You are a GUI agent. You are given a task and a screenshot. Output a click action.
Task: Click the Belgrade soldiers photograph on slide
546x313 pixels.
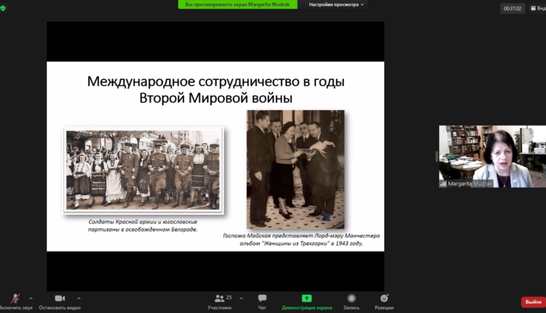click(143, 170)
